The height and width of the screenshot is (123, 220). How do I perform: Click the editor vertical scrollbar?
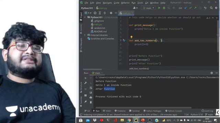(218, 36)
